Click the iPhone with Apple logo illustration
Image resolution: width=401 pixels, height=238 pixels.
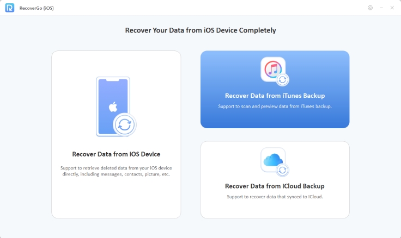pos(116,107)
